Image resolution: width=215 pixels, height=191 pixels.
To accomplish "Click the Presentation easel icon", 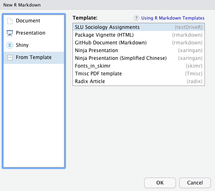I will [x=10, y=33].
